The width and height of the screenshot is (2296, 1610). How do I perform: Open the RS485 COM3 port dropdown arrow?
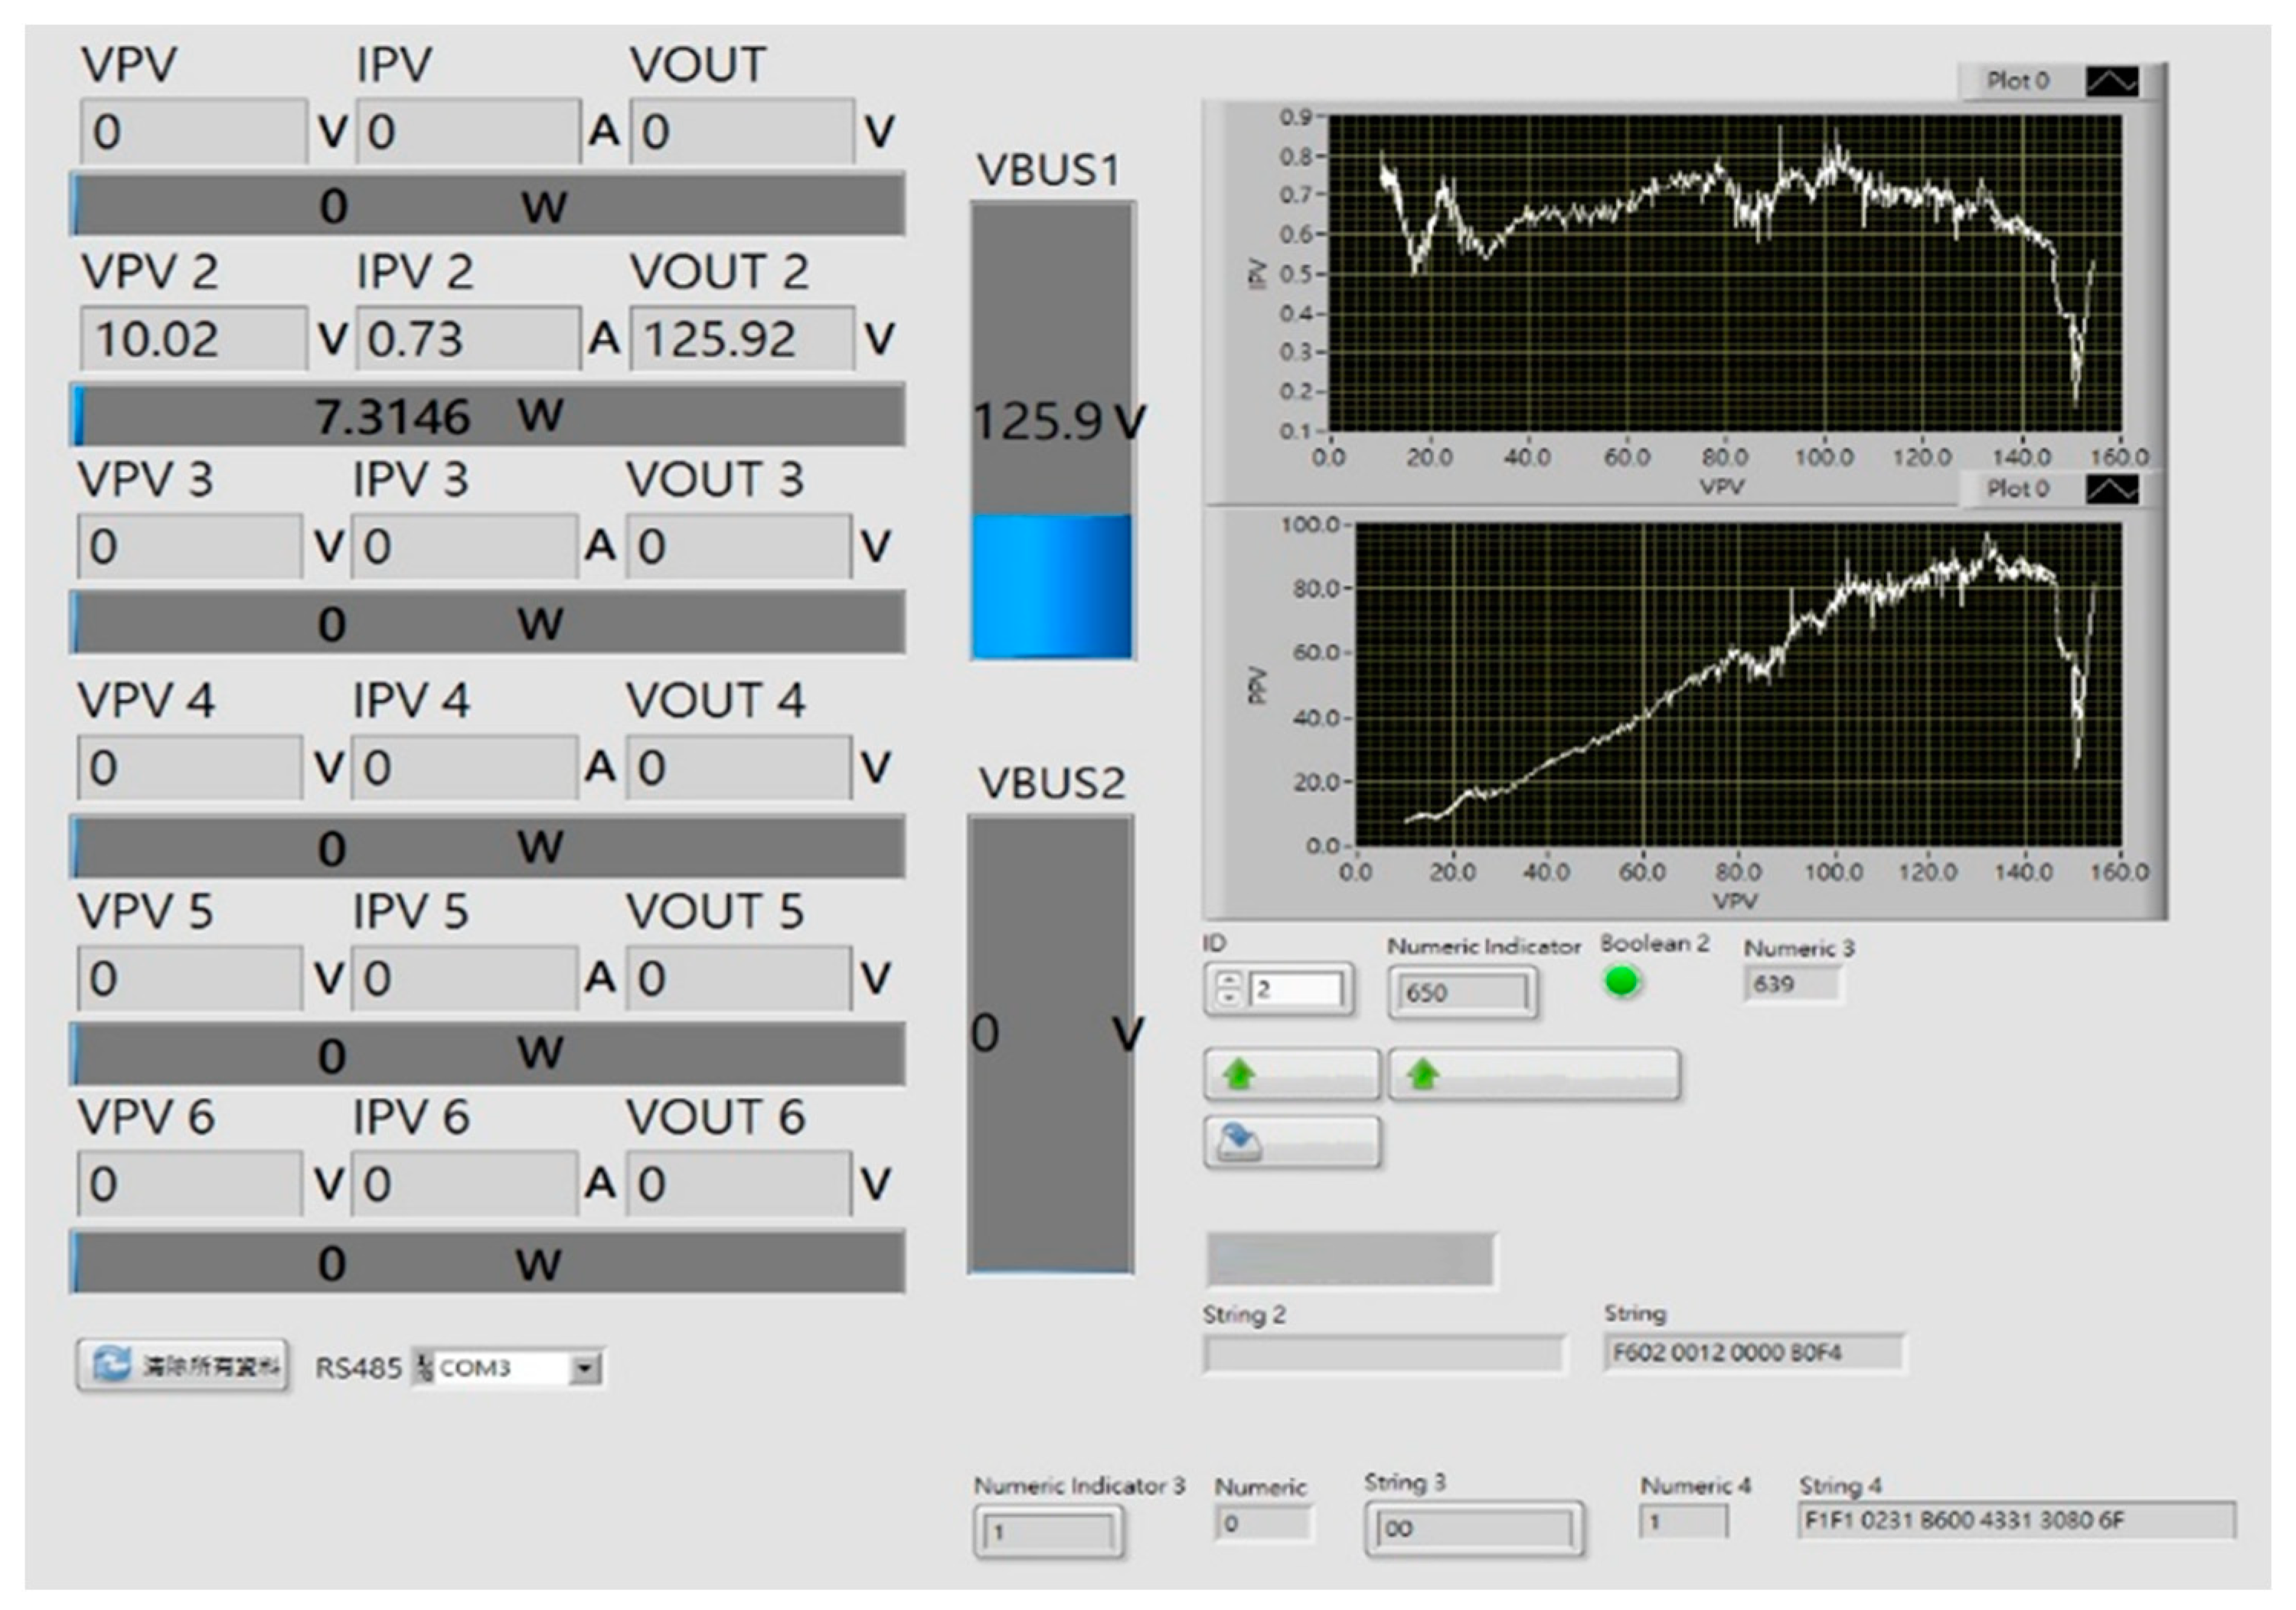click(584, 1367)
